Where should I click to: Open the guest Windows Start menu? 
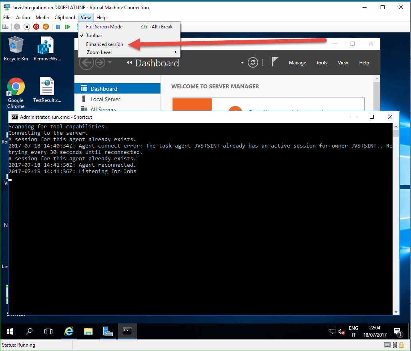(x=10, y=332)
